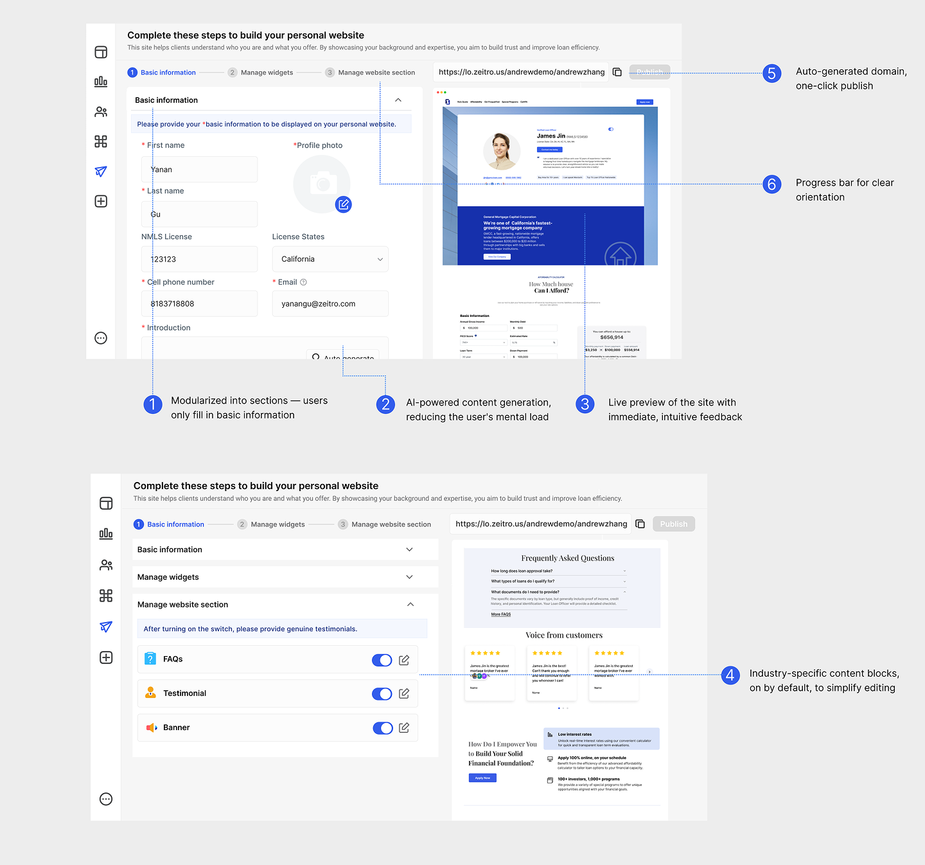Select the Basic information step above the accordion list
This screenshot has width=925, height=865.
(x=169, y=524)
